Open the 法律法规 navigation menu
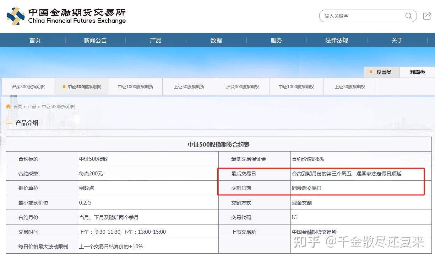The height and width of the screenshot is (259, 435). pos(336,40)
